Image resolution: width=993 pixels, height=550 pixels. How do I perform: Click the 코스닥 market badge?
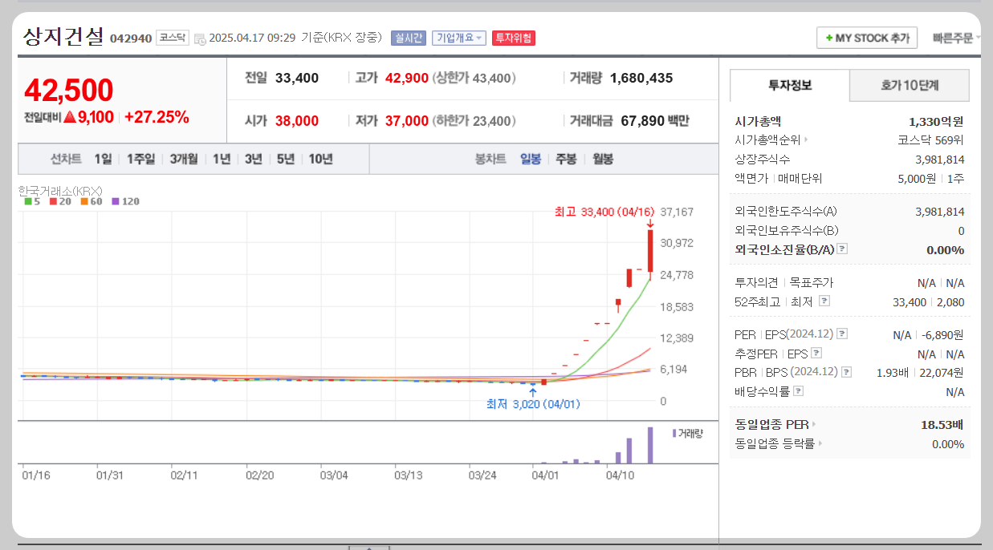pos(173,38)
